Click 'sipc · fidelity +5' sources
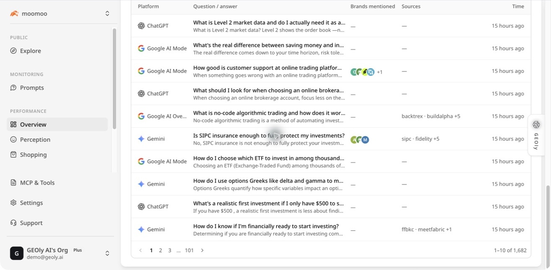Viewport: 551px width, 270px height. pyautogui.click(x=421, y=139)
